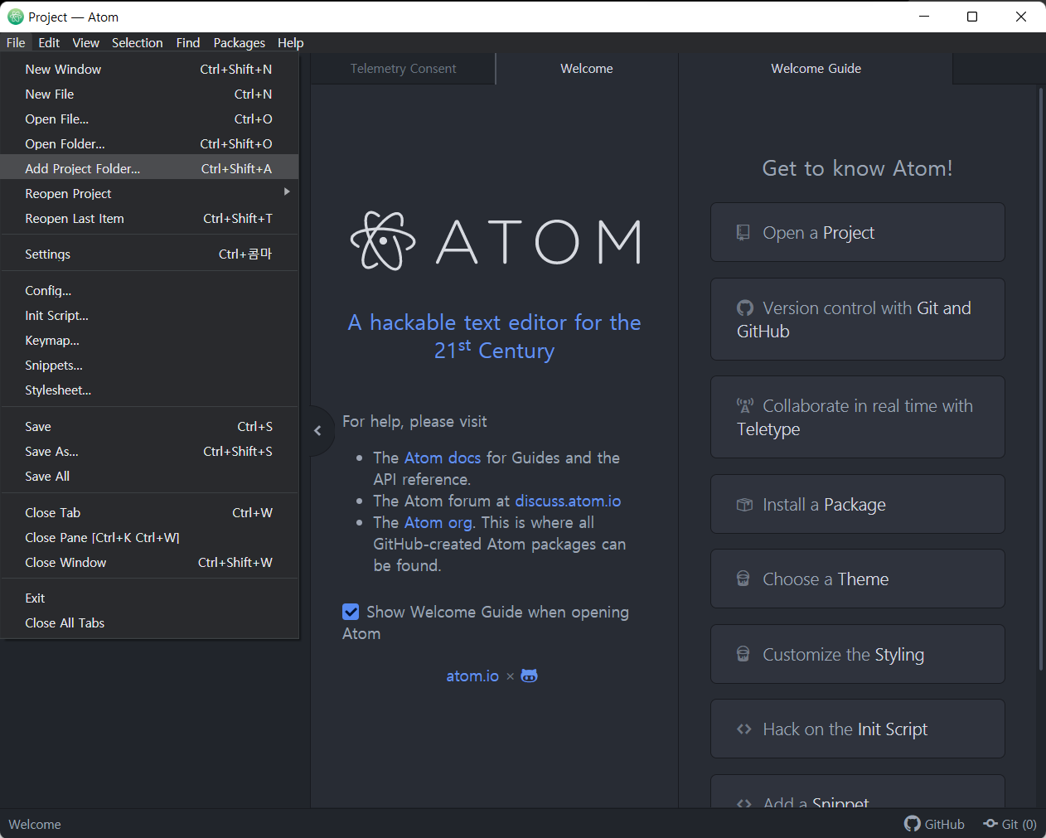Open the View menu
The width and height of the screenshot is (1046, 838).
[85, 42]
